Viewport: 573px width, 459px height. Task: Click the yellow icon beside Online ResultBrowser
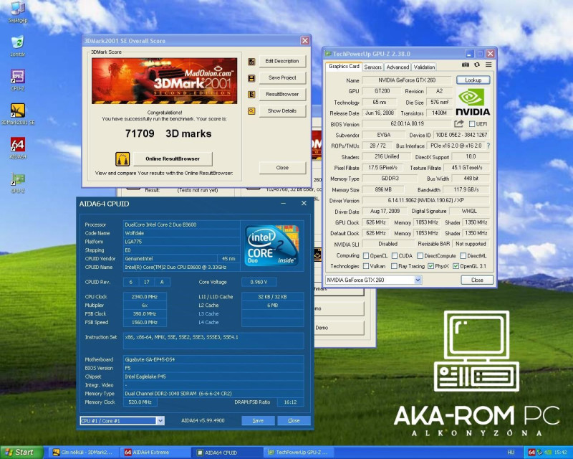coord(122,158)
